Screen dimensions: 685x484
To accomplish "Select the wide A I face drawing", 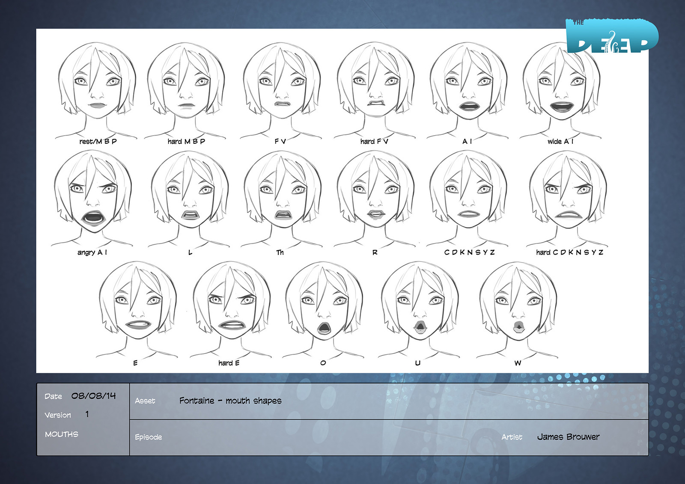I will (x=561, y=90).
